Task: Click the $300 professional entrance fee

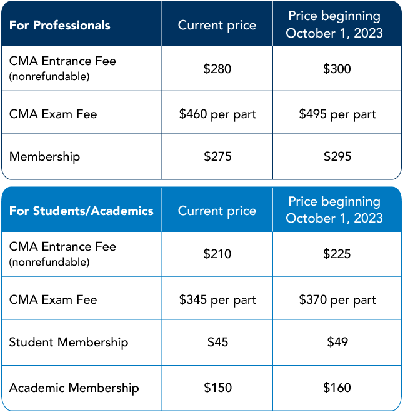Action: point(337,69)
